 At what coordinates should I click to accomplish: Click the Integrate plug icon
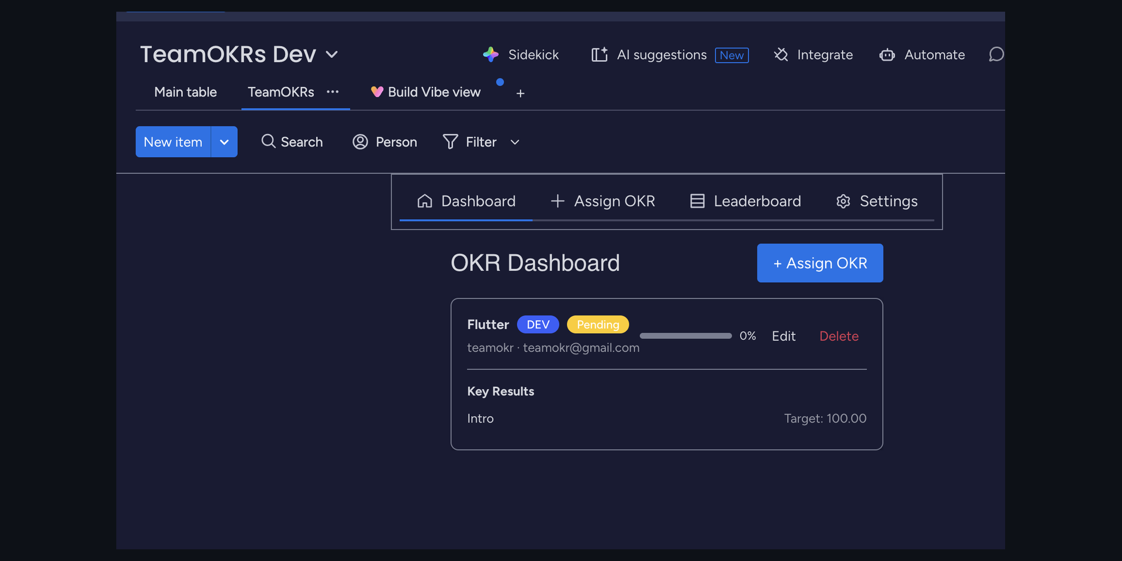781,54
